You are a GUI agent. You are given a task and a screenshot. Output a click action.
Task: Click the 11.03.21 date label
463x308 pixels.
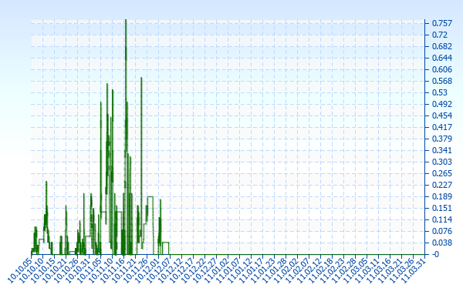[390, 270]
